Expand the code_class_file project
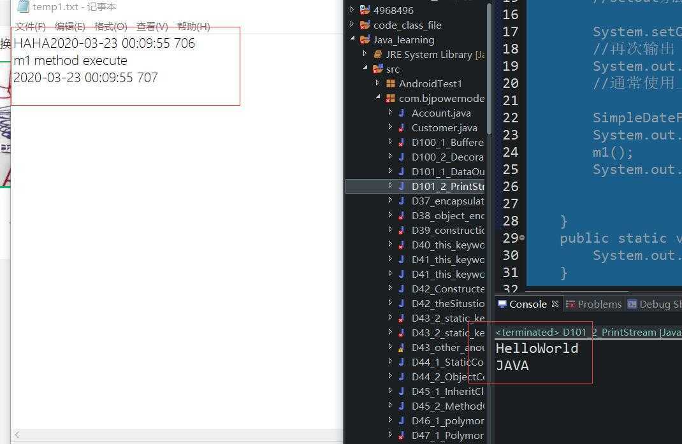This screenshot has height=444, width=682. point(352,24)
